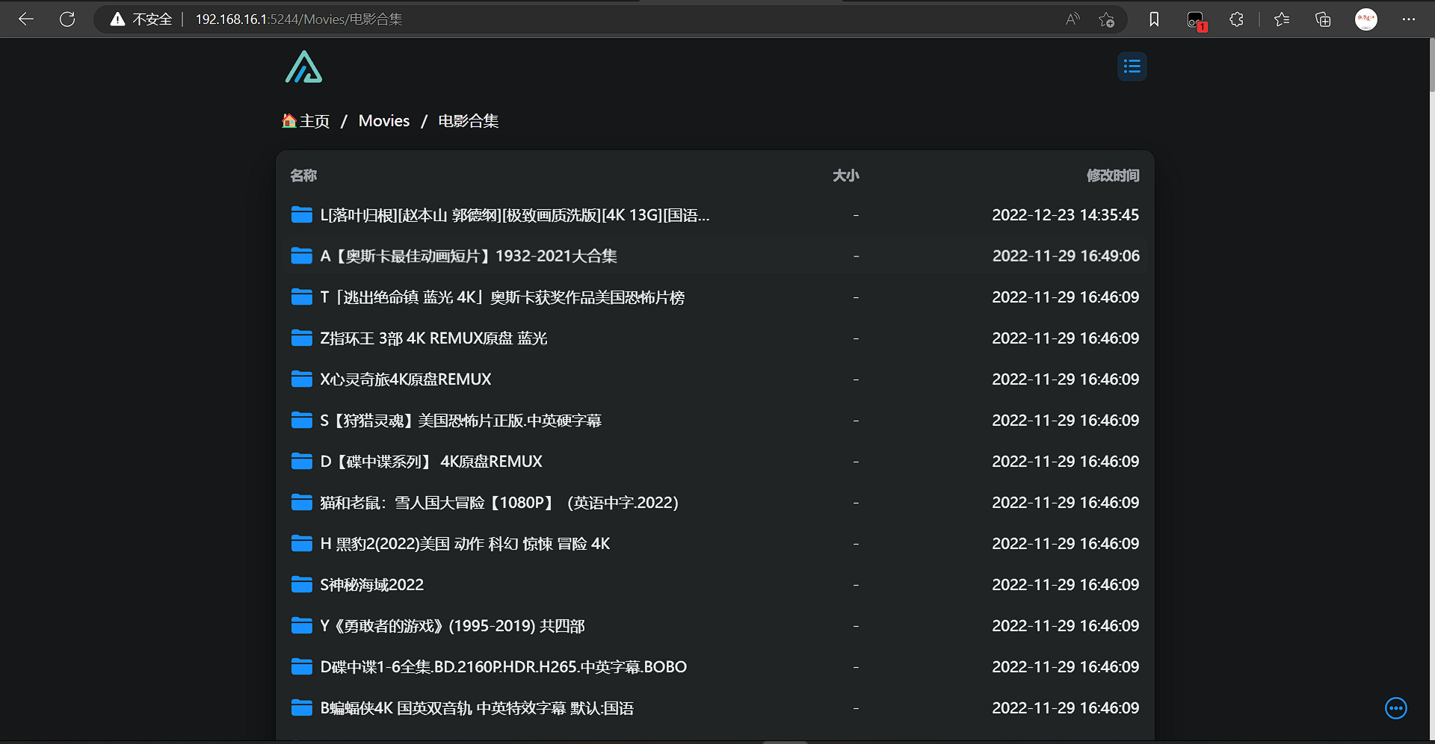Viewport: 1435px width, 744px height.
Task: Open the floating more-options toolbar button
Action: click(x=1395, y=708)
